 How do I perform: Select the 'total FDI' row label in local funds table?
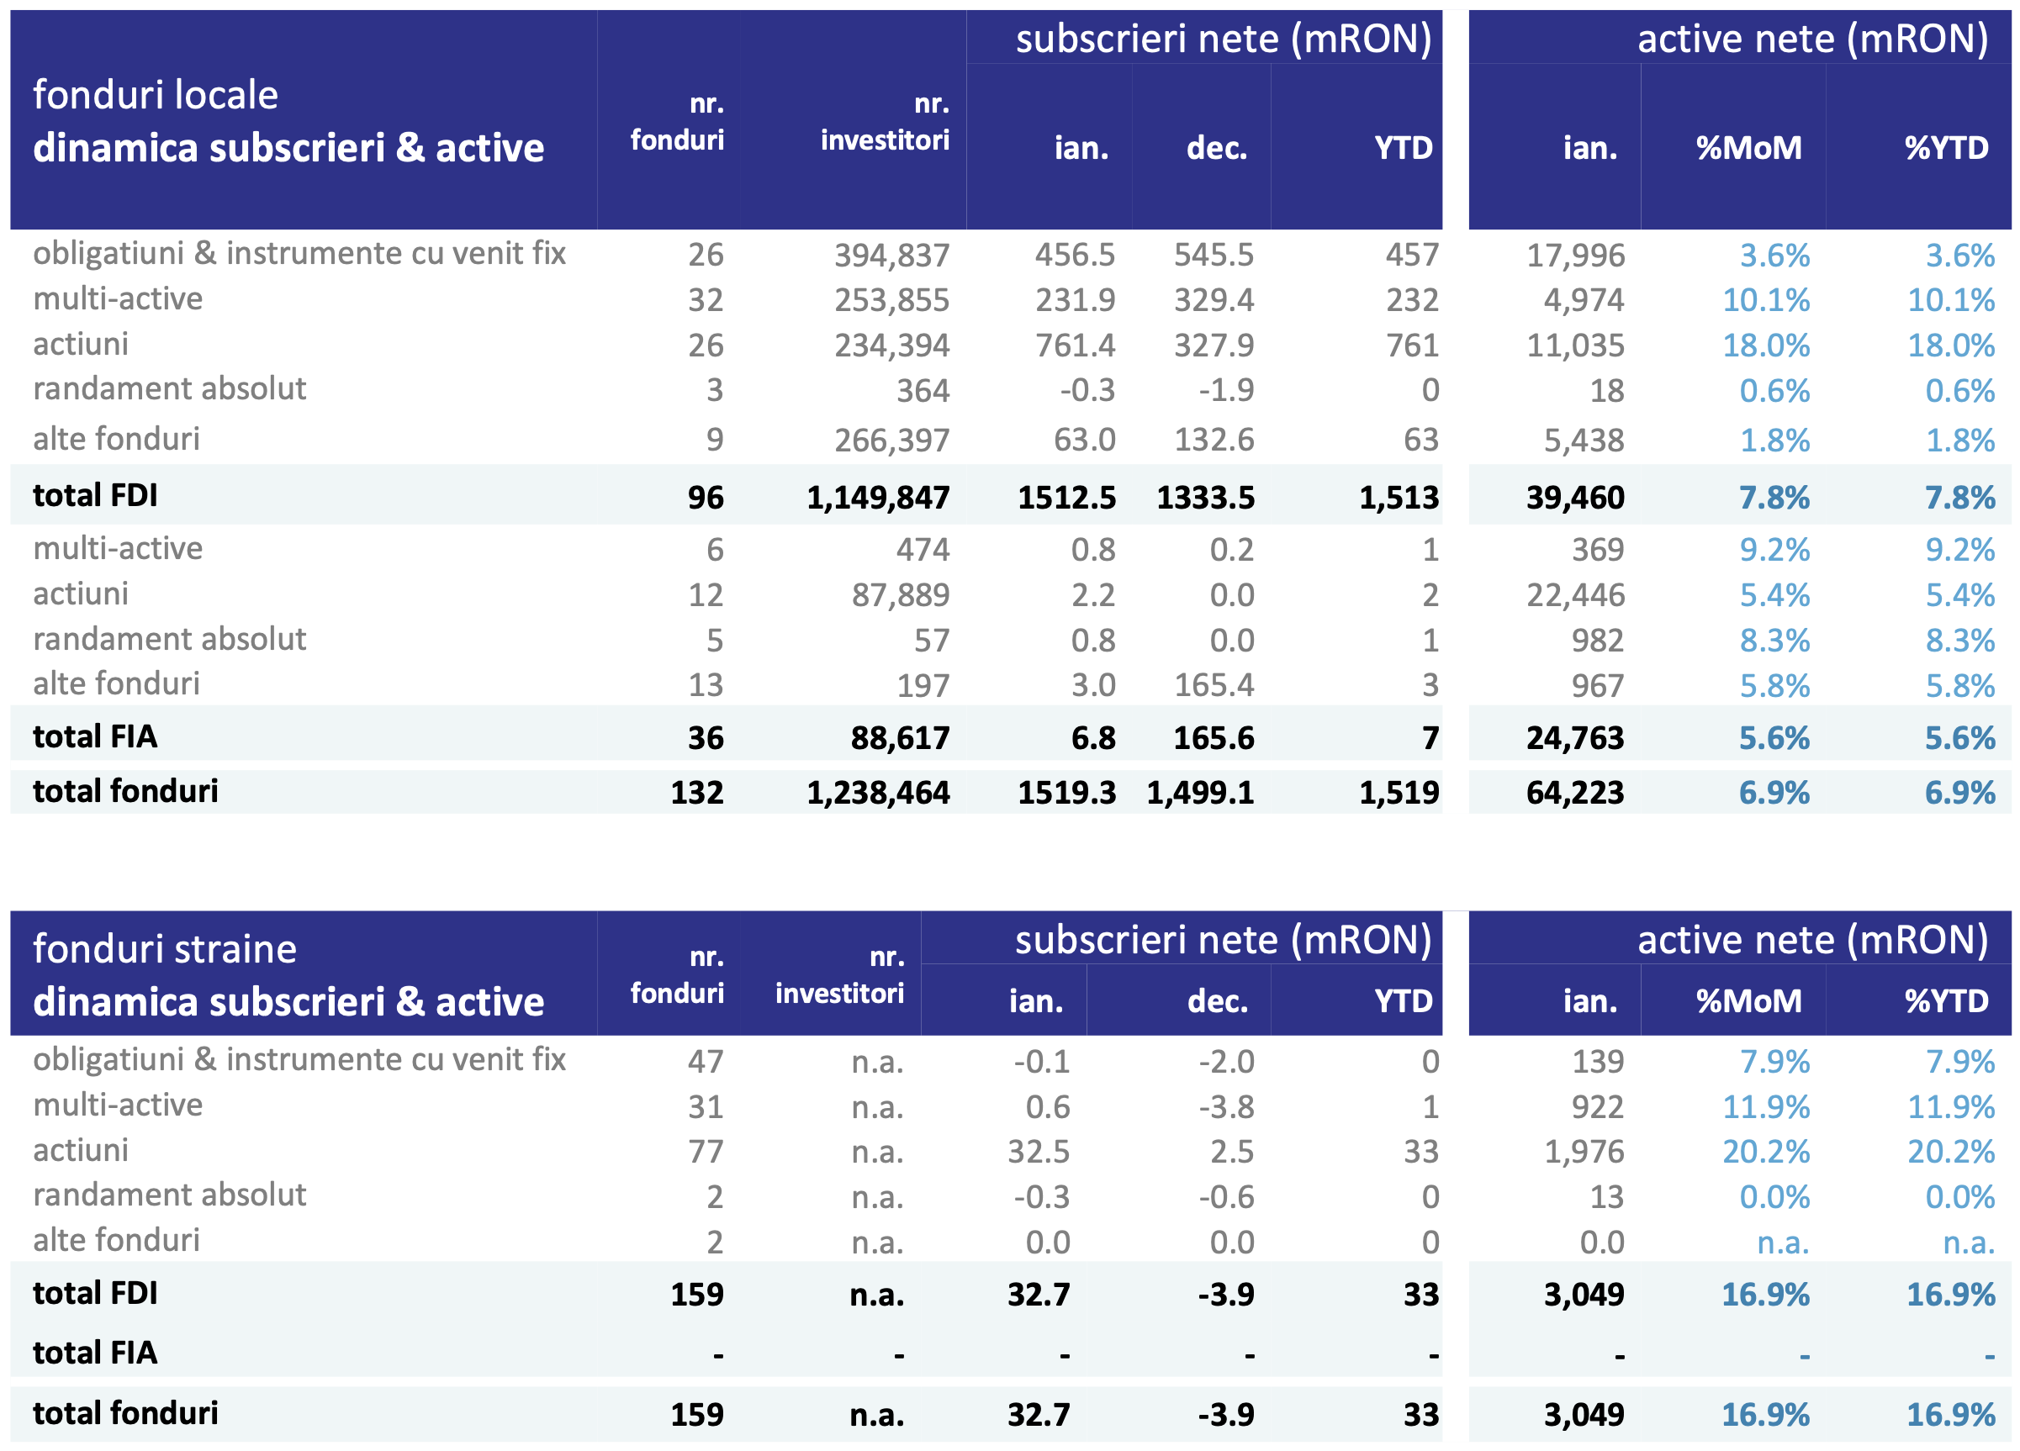95,496
